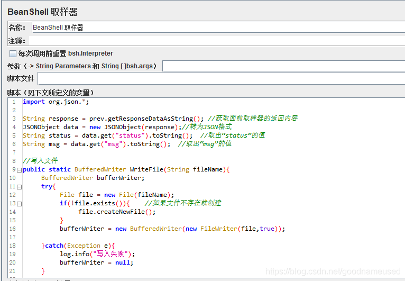Image resolution: width=405 pixels, height=281 pixels.
Task: Click the //如果文件不存在就创建 comment
Action: [183, 203]
